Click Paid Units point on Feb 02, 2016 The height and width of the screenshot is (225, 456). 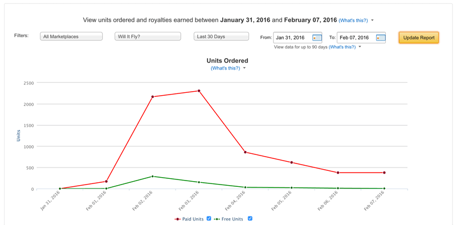(x=153, y=96)
